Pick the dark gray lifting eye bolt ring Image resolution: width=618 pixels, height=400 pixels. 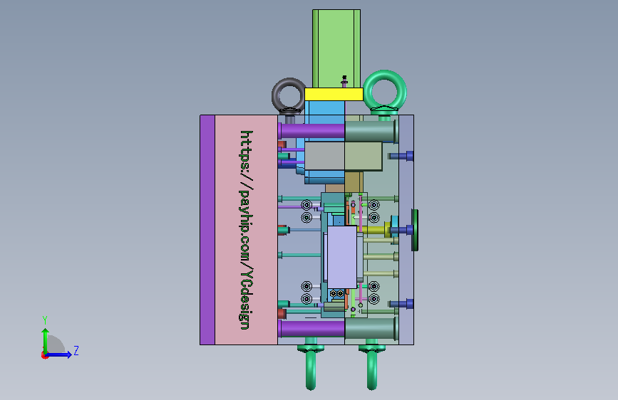tap(289, 95)
